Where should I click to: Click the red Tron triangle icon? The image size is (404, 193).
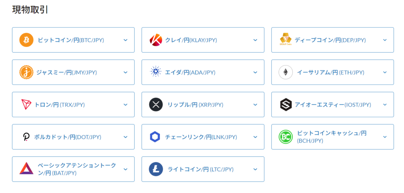[x=26, y=104]
